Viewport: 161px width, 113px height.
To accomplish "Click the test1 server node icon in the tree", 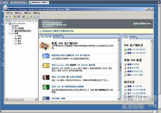I will click(10, 23).
